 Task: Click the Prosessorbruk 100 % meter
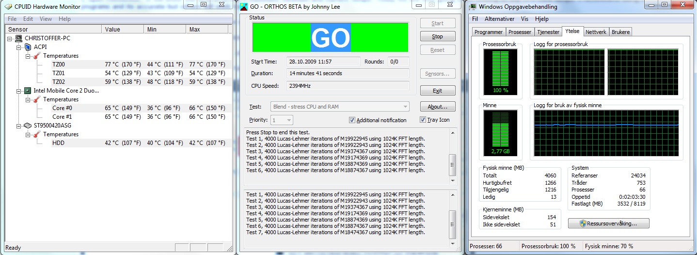(500, 72)
